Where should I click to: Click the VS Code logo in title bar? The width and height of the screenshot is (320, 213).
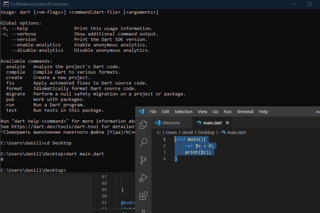coord(141,111)
